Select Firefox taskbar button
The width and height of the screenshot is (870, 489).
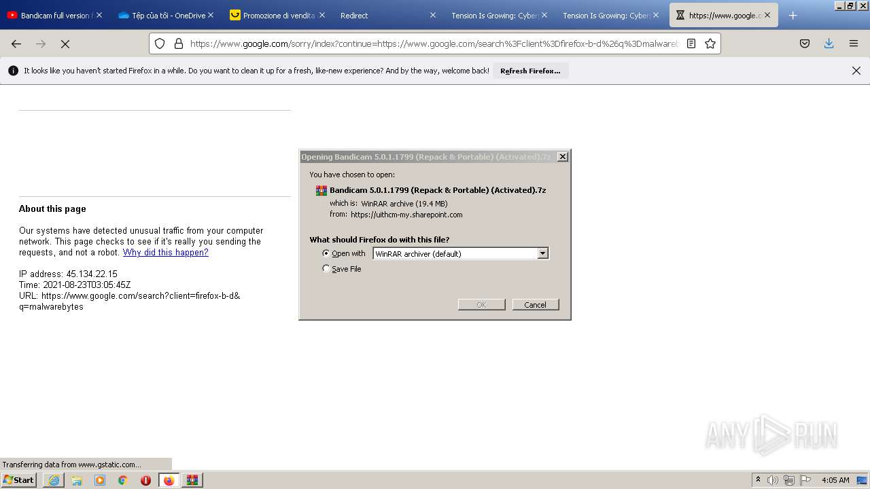coord(169,480)
